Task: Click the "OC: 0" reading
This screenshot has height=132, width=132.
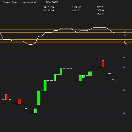Action: tap(100, 7)
